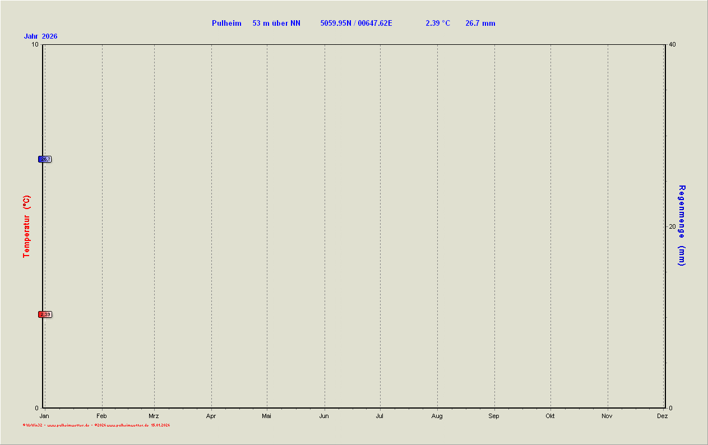
Task: Click the 2.39 °C value in header
Action: [x=438, y=23]
